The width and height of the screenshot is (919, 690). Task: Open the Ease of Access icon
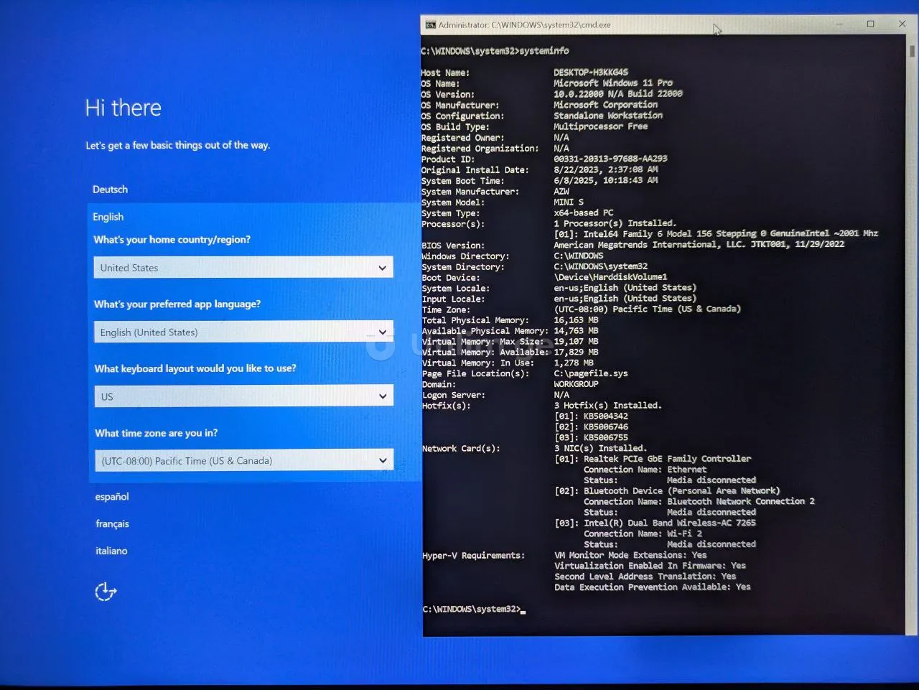pos(106,592)
